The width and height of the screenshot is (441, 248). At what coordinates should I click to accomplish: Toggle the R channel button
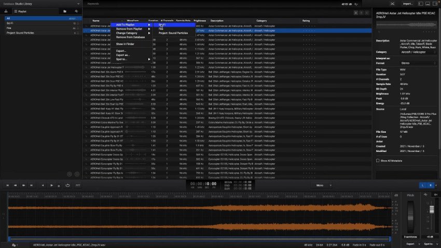click(430, 185)
